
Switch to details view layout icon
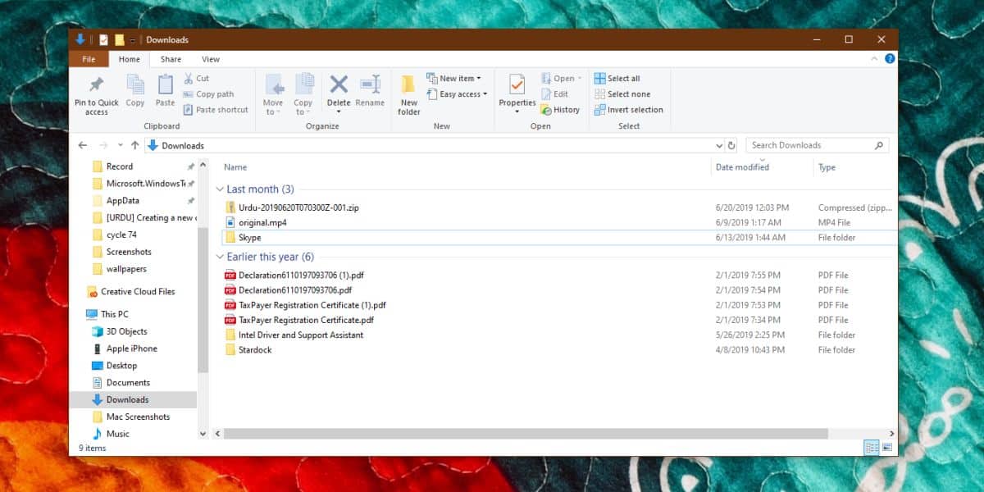click(x=872, y=448)
